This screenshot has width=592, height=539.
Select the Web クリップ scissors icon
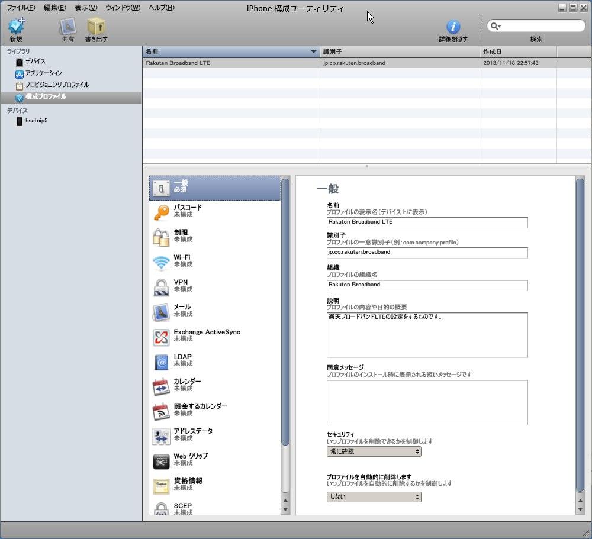[x=161, y=461]
